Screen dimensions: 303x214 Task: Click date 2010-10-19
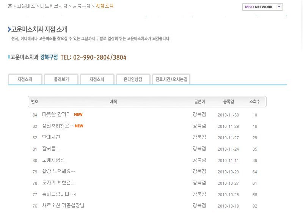[228, 206]
